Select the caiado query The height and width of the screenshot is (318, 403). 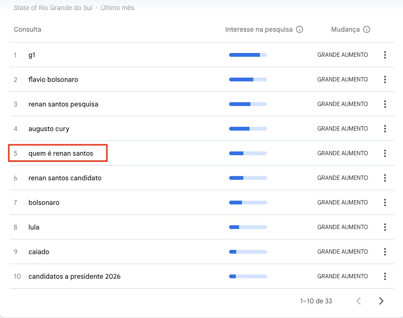tap(39, 252)
